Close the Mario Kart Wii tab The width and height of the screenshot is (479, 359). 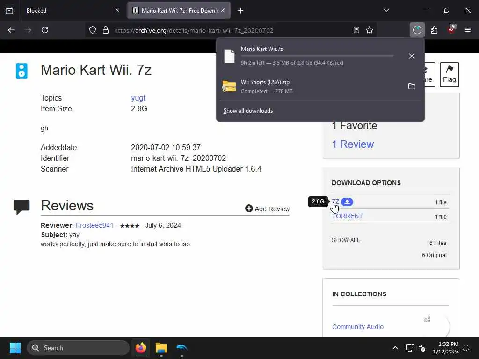223,11
